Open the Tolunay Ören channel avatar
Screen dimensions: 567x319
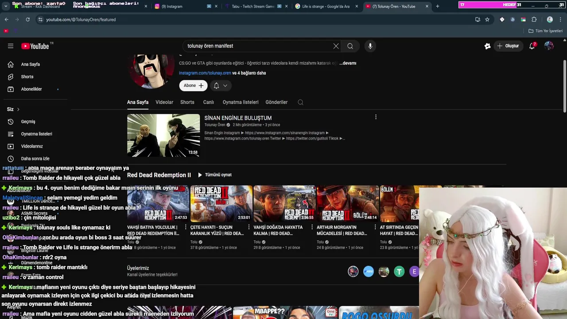[152, 71]
